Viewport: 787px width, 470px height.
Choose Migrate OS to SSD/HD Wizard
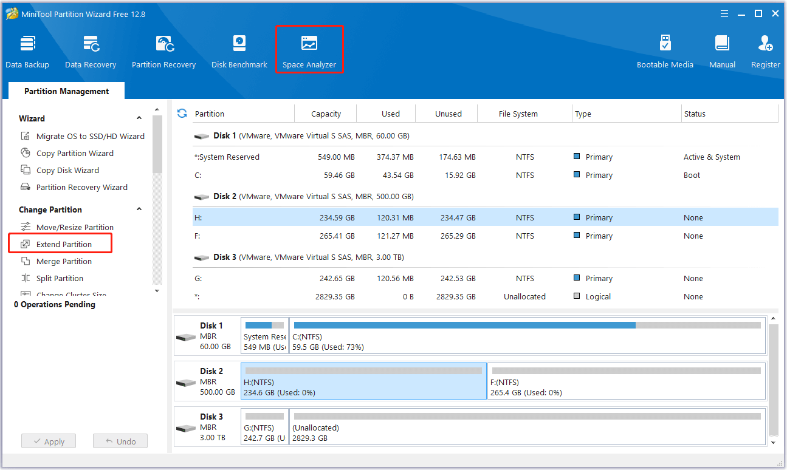[x=90, y=136]
